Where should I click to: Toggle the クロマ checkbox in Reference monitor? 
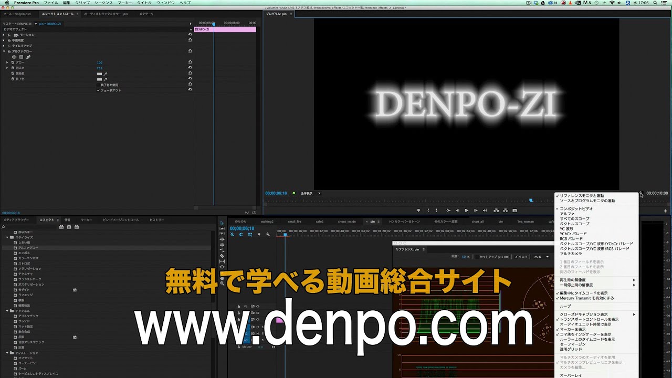pos(516,257)
